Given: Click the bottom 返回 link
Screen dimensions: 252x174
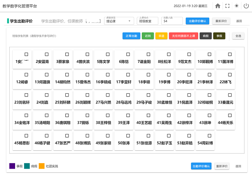Looking at the screenshot, I should click(238, 166).
